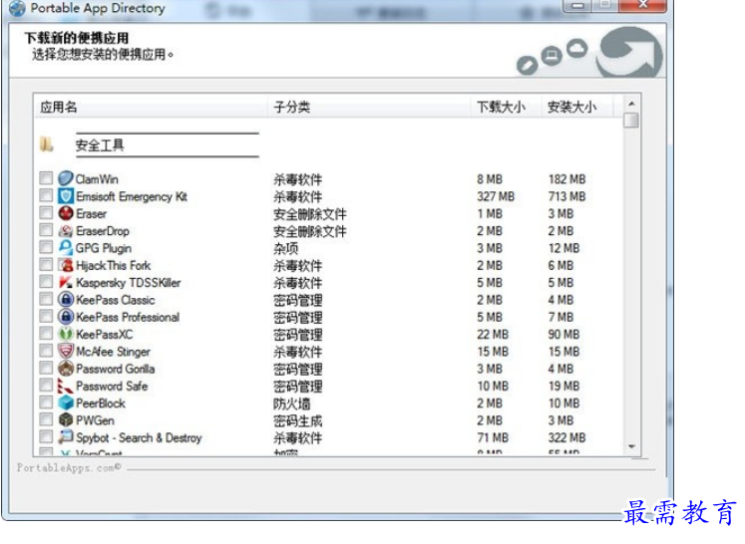Click the list scrollbar thumb
Screen dimensions: 745x544
[631, 121]
